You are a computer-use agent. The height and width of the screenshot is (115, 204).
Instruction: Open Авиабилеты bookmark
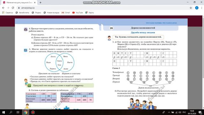tap(22, 13)
